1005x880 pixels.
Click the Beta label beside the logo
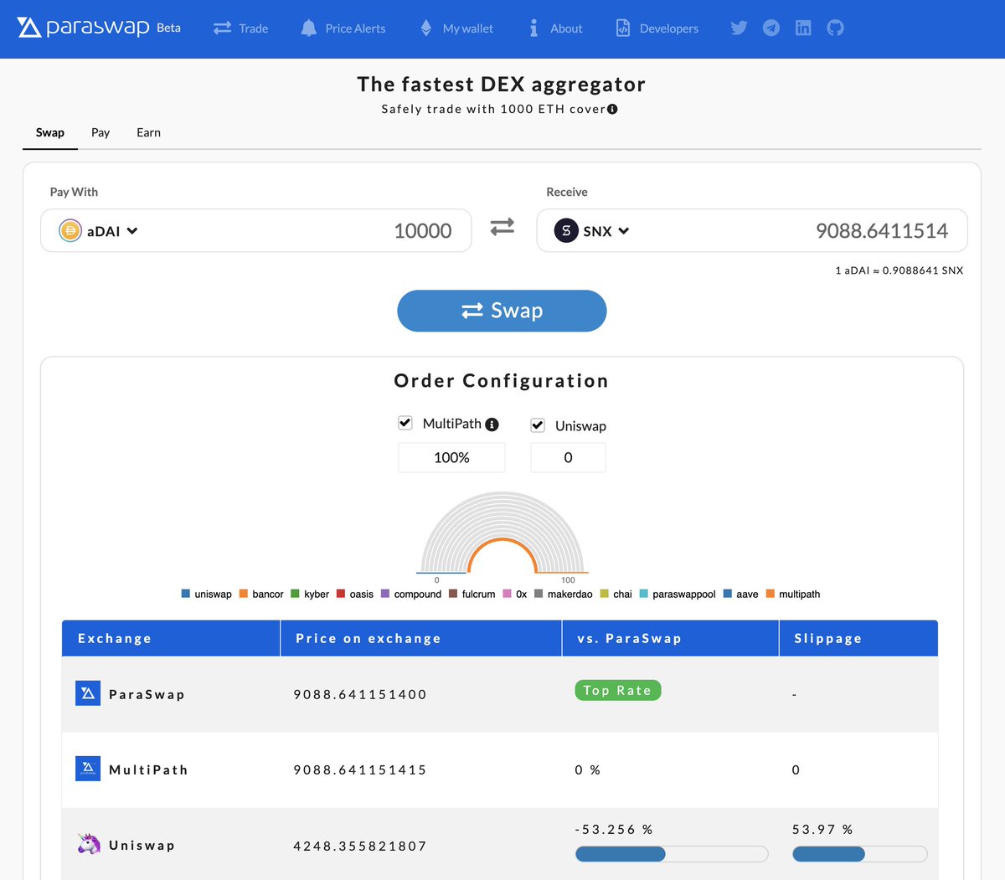(x=168, y=28)
